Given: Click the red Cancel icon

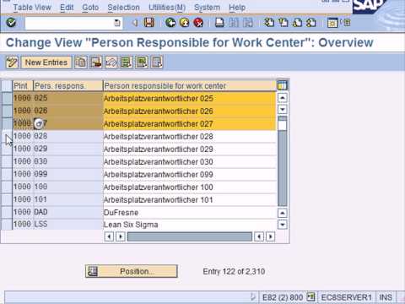Looking at the screenshot, I should pyautogui.click(x=198, y=23).
